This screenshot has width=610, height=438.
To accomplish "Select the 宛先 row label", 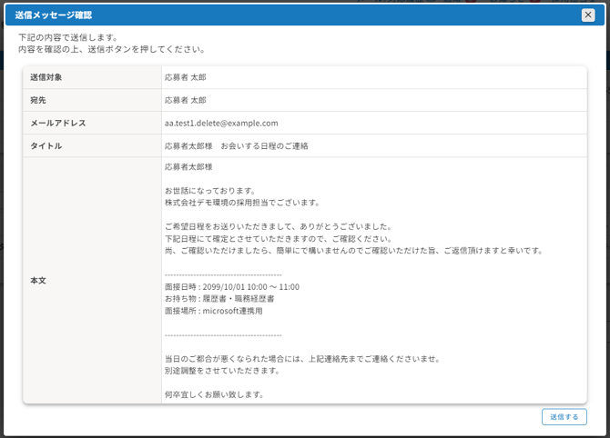I will pyautogui.click(x=41, y=100).
